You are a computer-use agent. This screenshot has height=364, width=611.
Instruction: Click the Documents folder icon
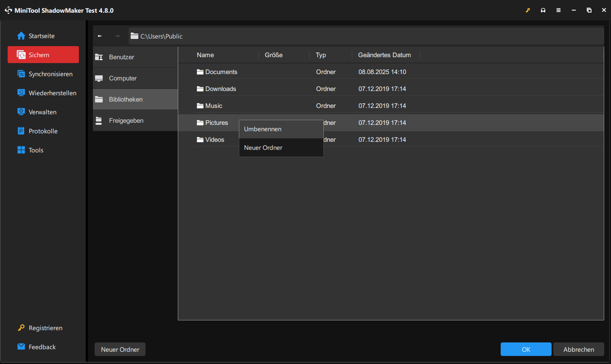pos(200,72)
